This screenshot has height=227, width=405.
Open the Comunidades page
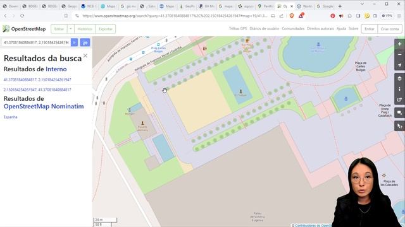point(293,28)
